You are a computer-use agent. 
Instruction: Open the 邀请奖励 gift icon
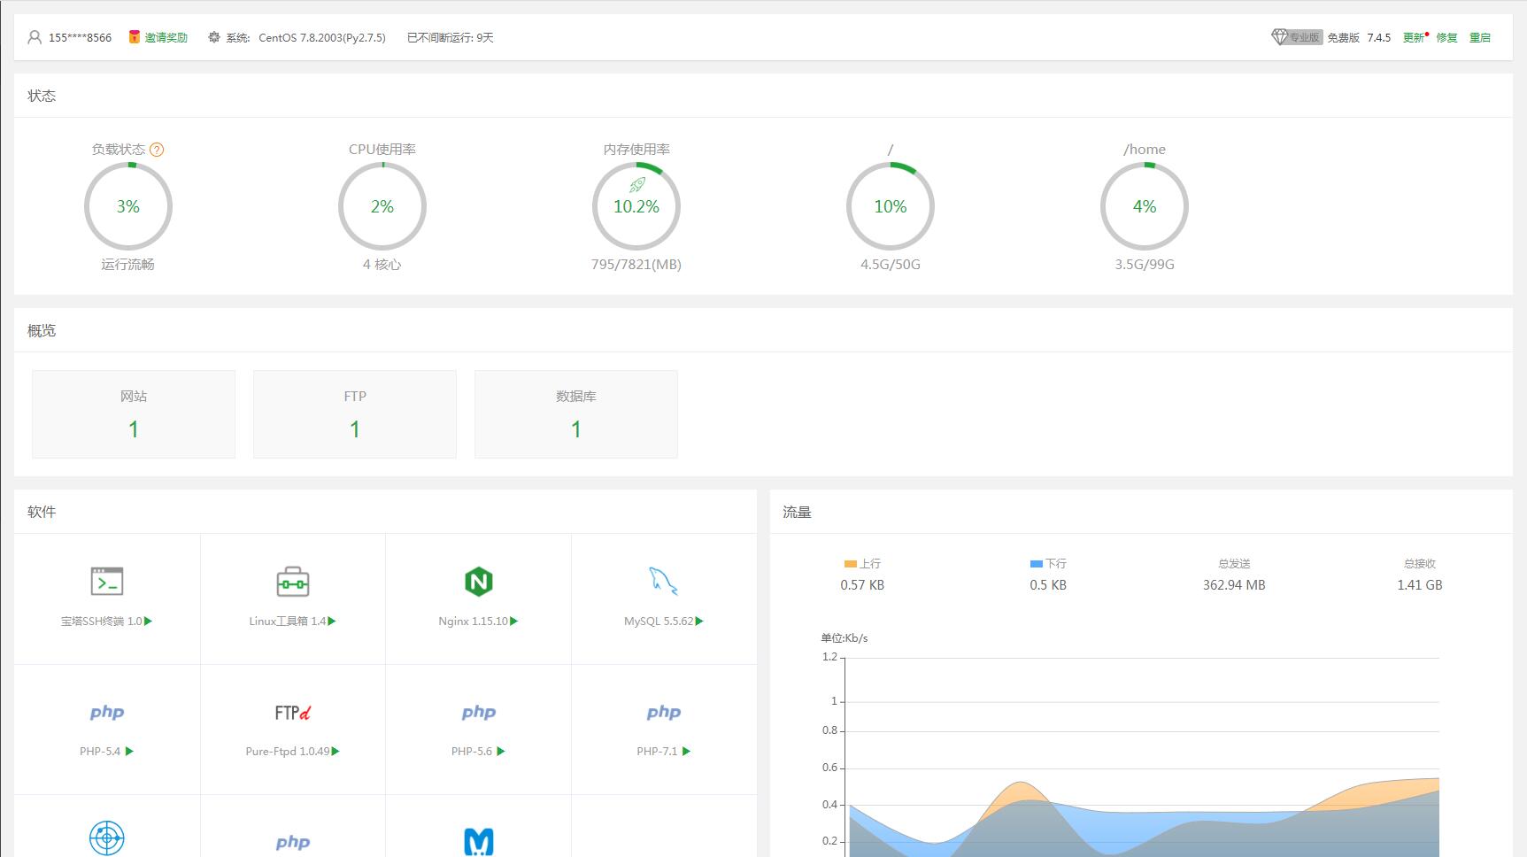pyautogui.click(x=135, y=37)
